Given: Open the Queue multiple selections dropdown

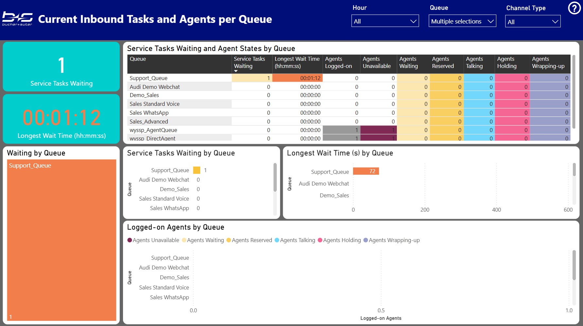Looking at the screenshot, I should point(462,21).
